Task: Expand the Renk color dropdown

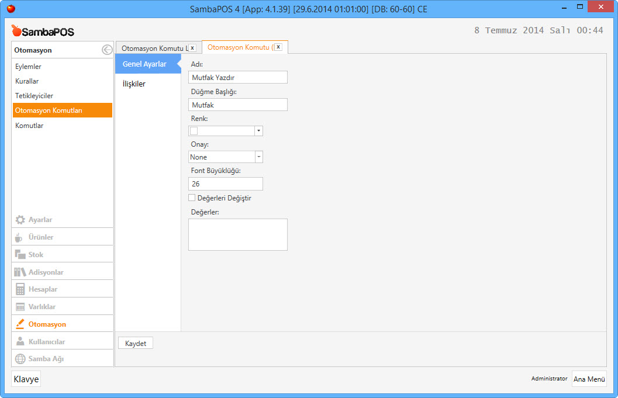Action: pyautogui.click(x=258, y=131)
